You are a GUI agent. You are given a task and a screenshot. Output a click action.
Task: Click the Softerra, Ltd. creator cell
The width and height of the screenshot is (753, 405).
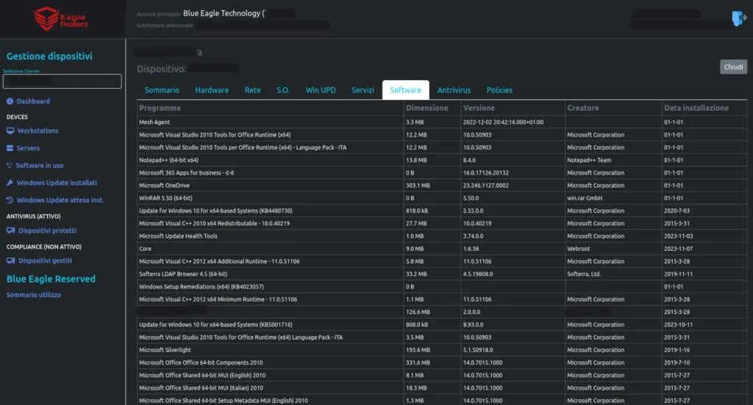pos(613,274)
